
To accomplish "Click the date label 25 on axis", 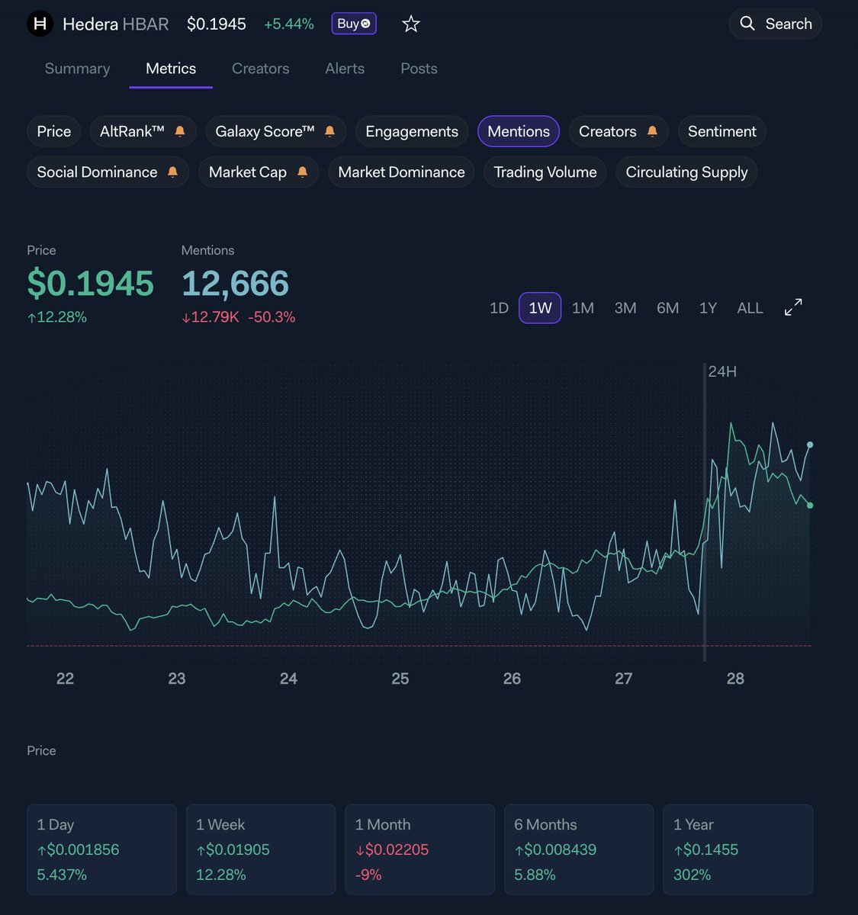I will coord(400,679).
